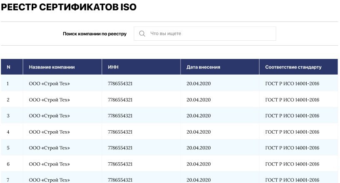This screenshot has width=340, height=183.
Task: Click the 'Поиск компании по реестру' label
Action: [94, 34]
